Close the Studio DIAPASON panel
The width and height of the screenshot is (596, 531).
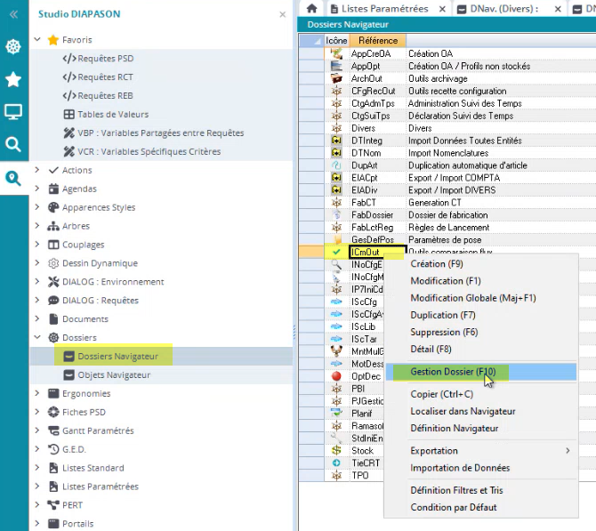click(282, 15)
